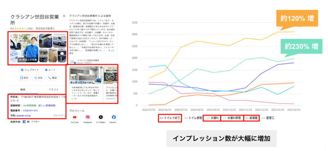Click the 共有 share button
Screen dimensions: 328x151
coord(38,78)
